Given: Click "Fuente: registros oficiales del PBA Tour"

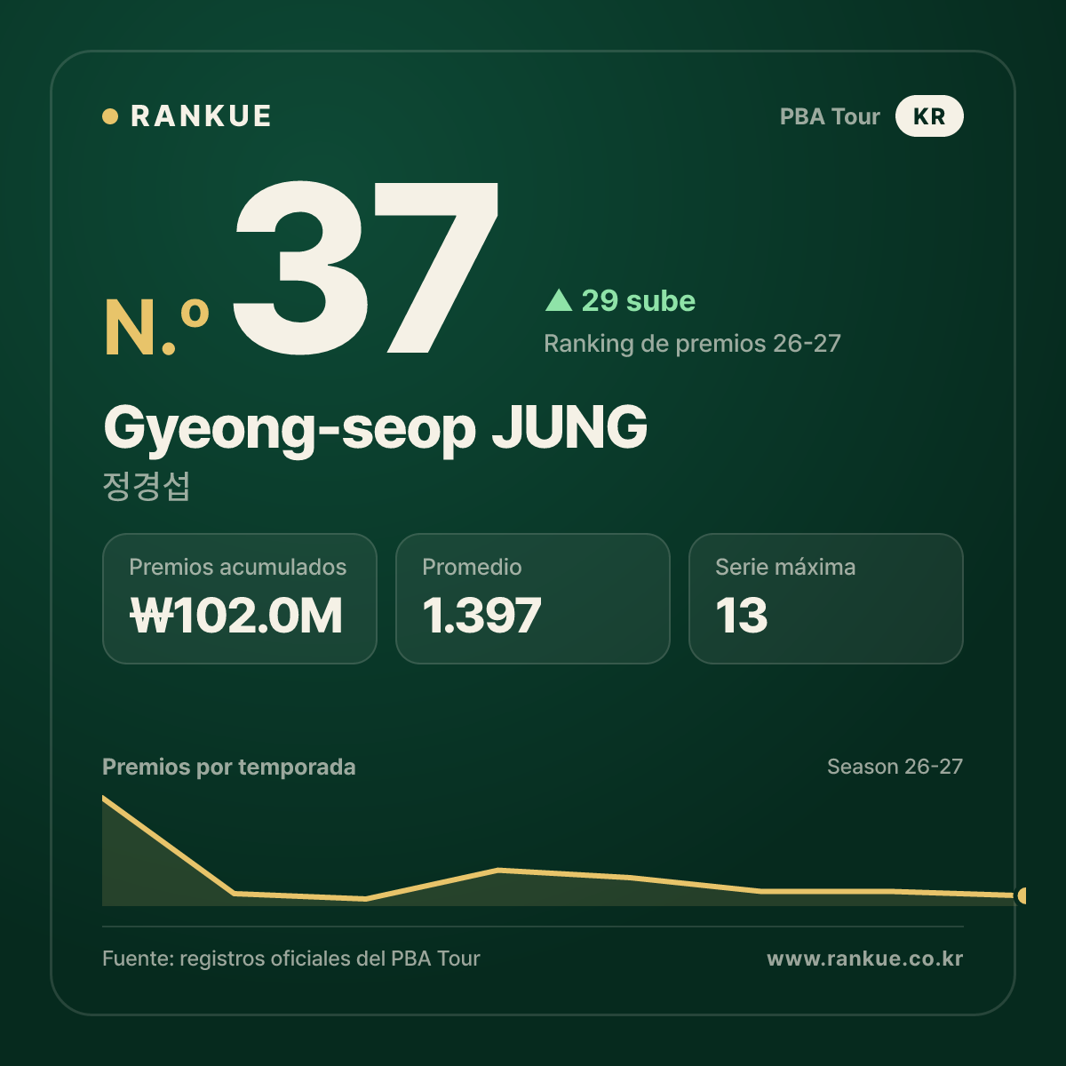Looking at the screenshot, I should coord(291,959).
